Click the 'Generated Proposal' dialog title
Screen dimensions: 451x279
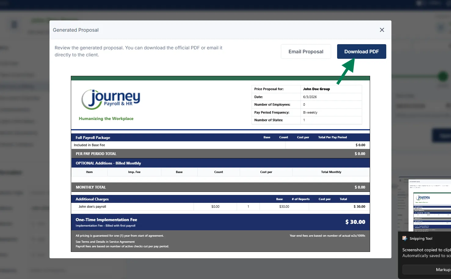click(76, 30)
